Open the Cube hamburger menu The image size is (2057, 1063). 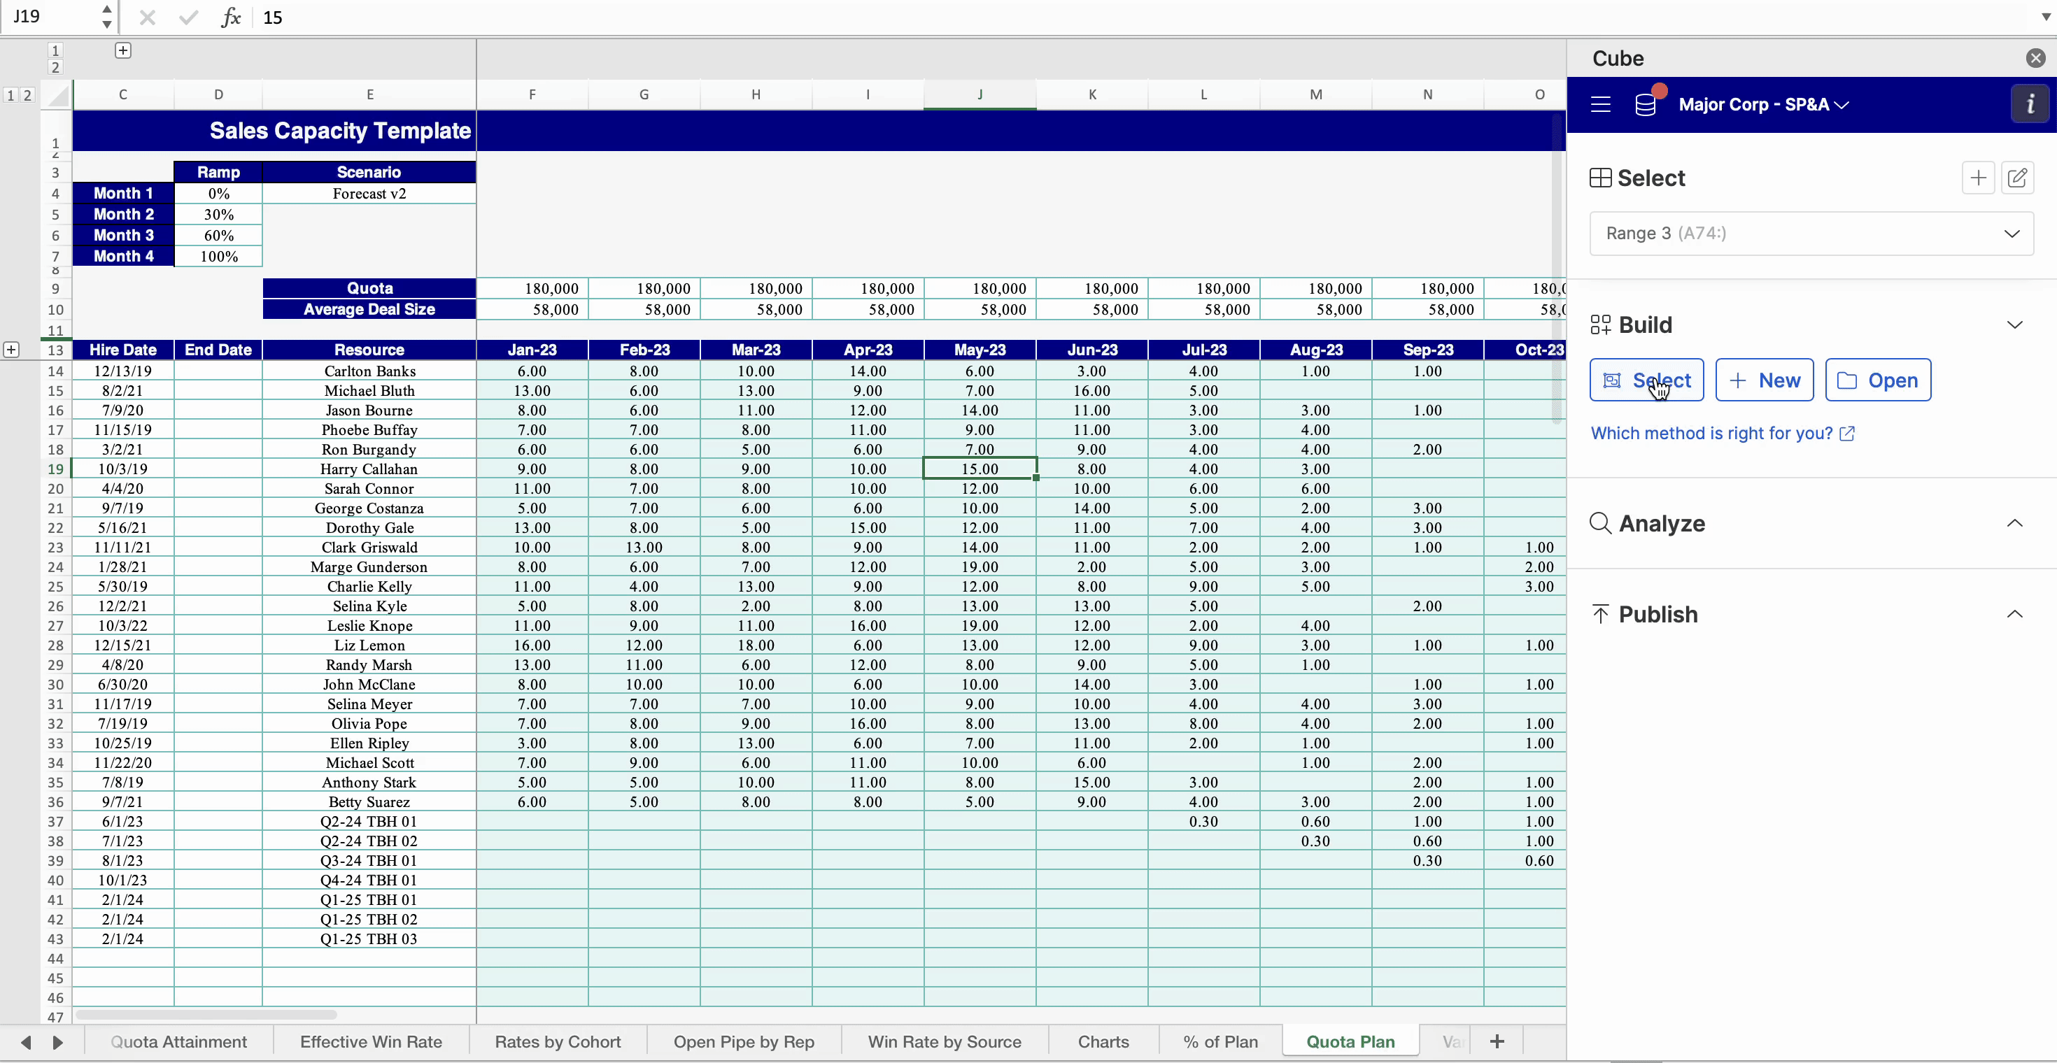click(x=1600, y=104)
